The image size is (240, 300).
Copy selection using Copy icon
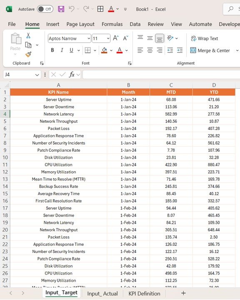(x=28, y=45)
